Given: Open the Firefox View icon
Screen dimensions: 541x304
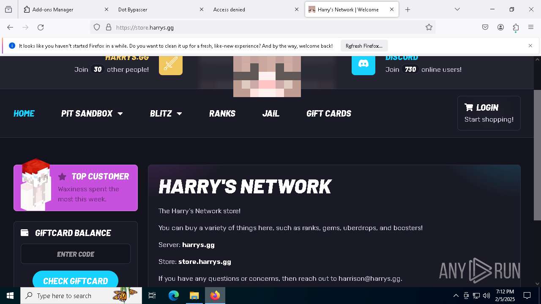Looking at the screenshot, I should click(8, 9).
